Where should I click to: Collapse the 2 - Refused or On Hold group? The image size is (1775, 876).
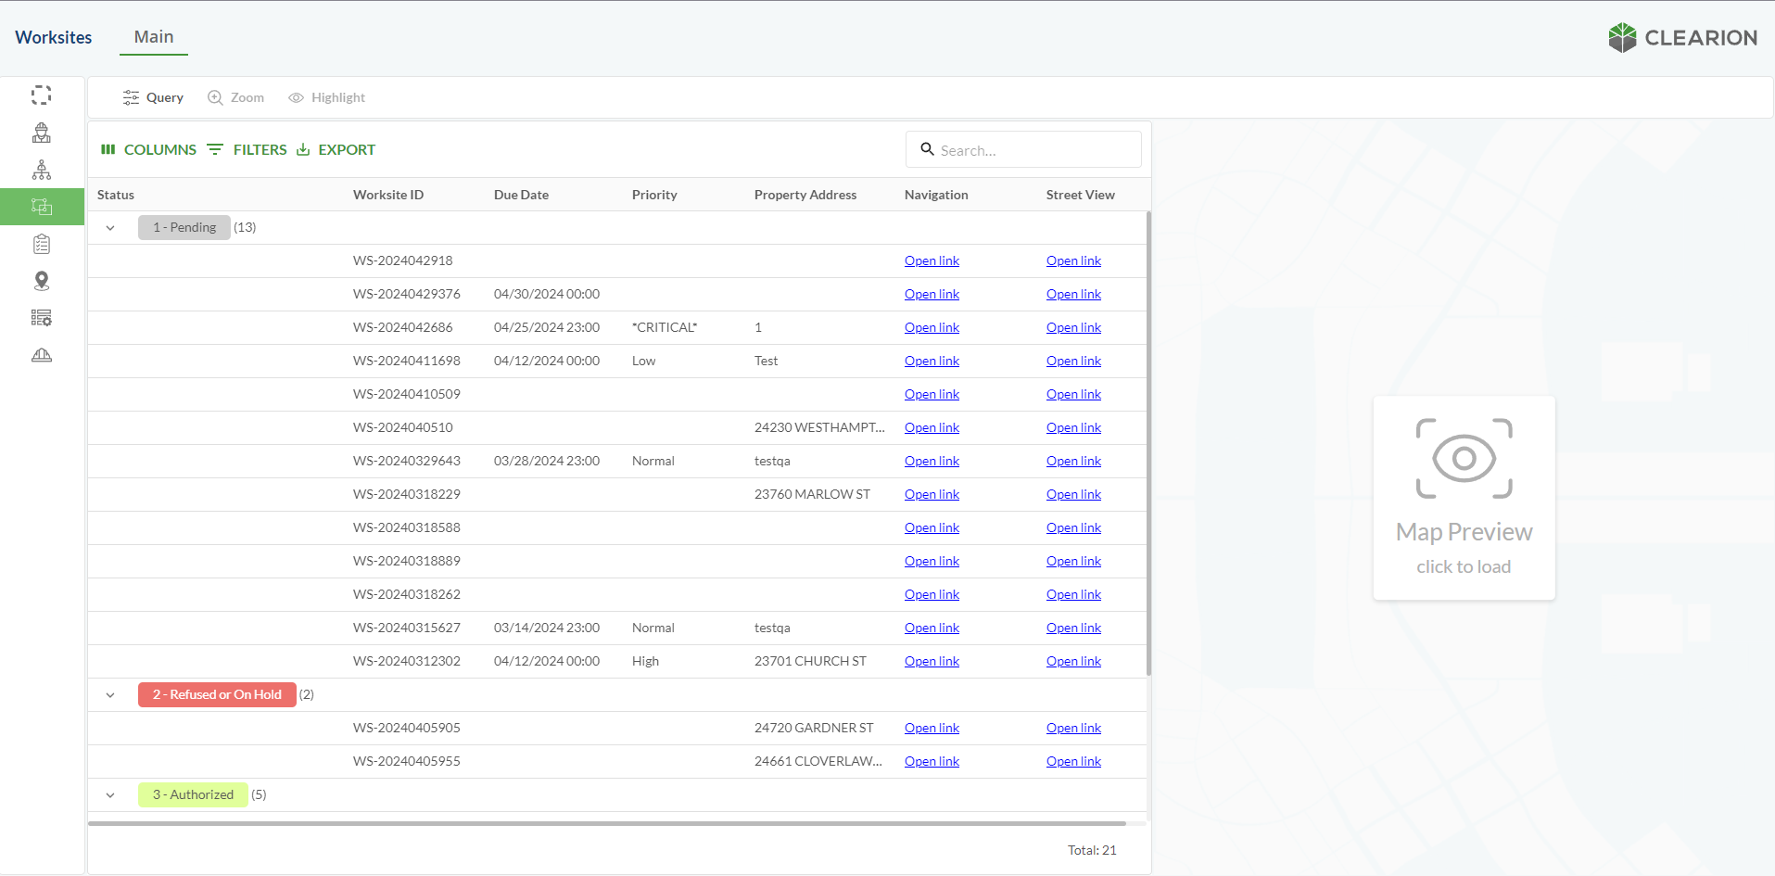(x=110, y=695)
